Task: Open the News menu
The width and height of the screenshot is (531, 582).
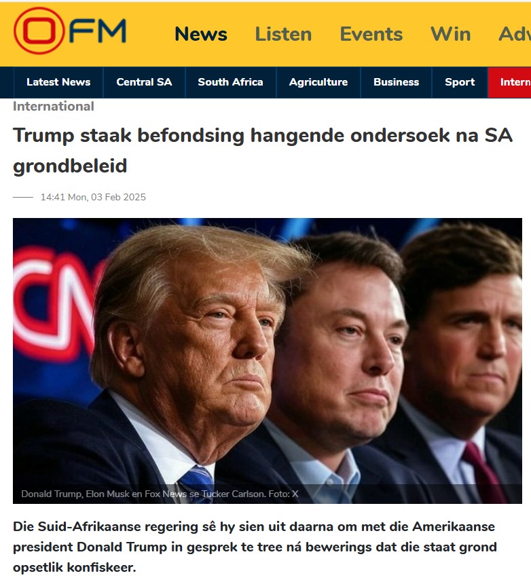Action: (x=201, y=34)
